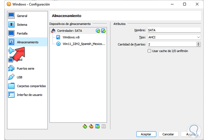This screenshot has height=140, width=208.
Task: Click the Audio speaker icon
Action: [x=11, y=51]
